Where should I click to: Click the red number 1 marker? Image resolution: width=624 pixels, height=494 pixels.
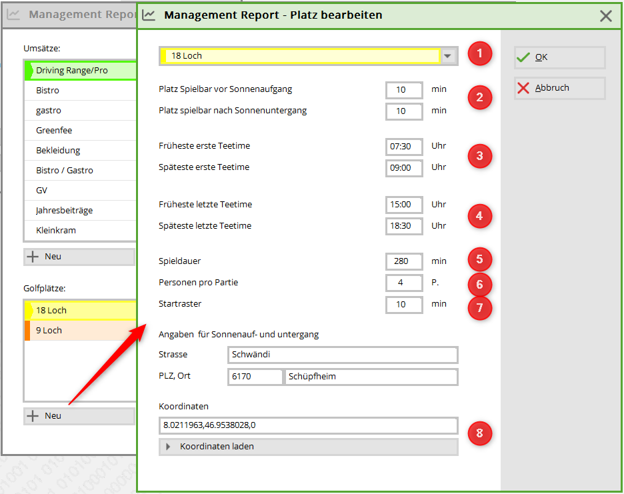(x=479, y=54)
